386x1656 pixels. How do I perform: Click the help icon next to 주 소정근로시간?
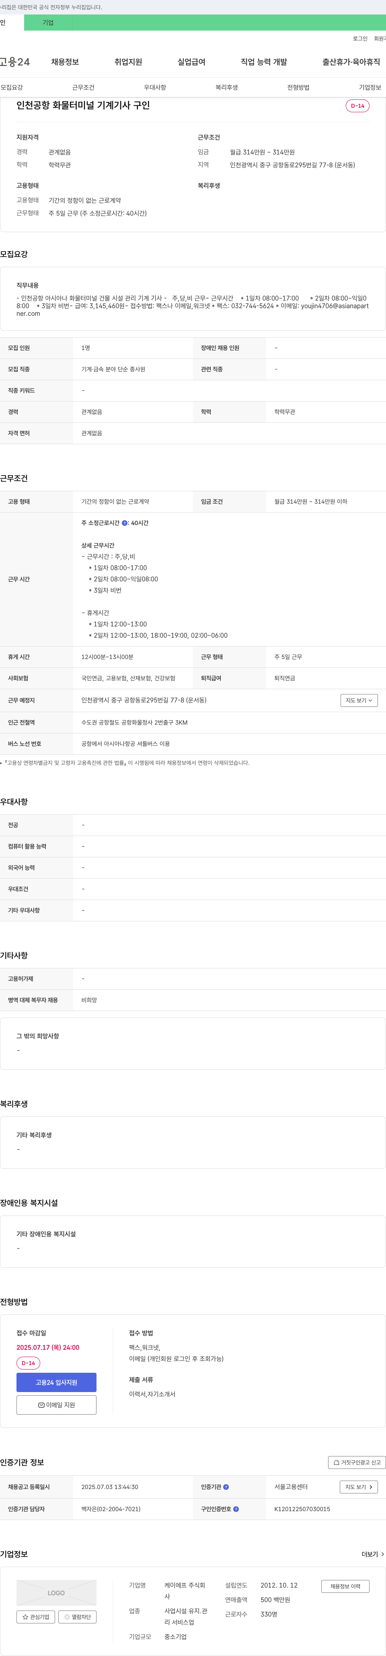(x=125, y=523)
